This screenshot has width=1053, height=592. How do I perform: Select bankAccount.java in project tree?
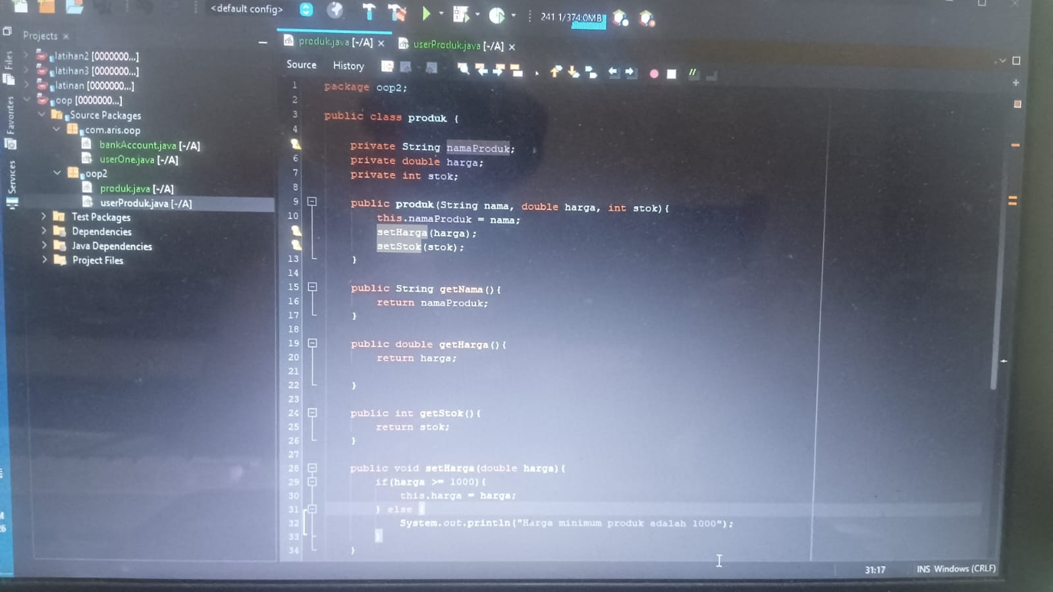(138, 145)
